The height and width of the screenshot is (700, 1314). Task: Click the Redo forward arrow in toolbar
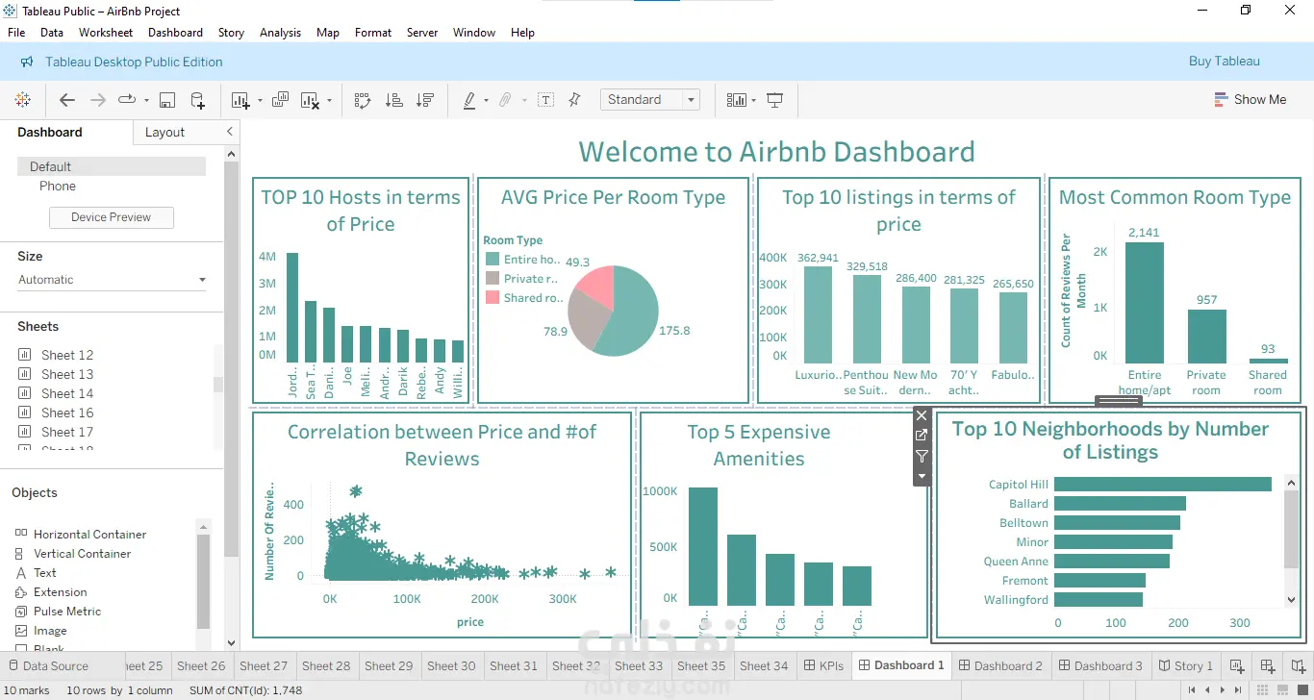pyautogui.click(x=97, y=100)
